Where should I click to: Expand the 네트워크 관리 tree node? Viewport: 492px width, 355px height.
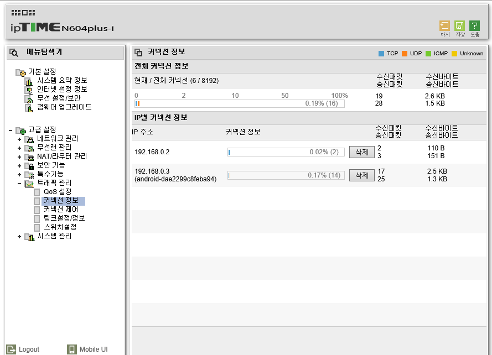[x=19, y=139]
